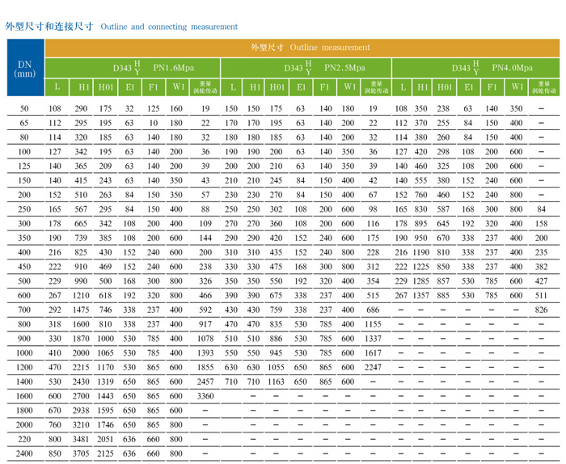Click H01 column header under PN1.6Mpa
Viewport: 566px width, 464px height.
click(x=106, y=87)
